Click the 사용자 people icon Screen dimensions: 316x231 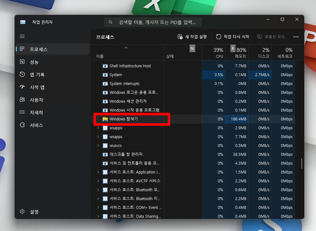22,100
